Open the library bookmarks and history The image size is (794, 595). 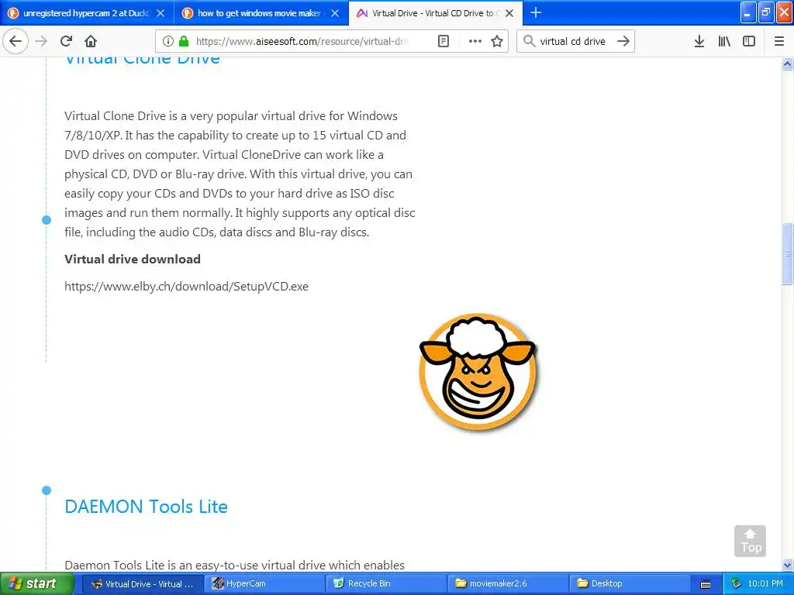tap(724, 41)
